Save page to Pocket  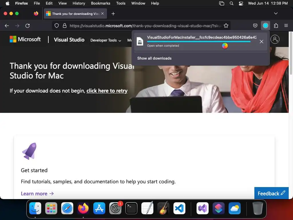[x=255, y=25]
